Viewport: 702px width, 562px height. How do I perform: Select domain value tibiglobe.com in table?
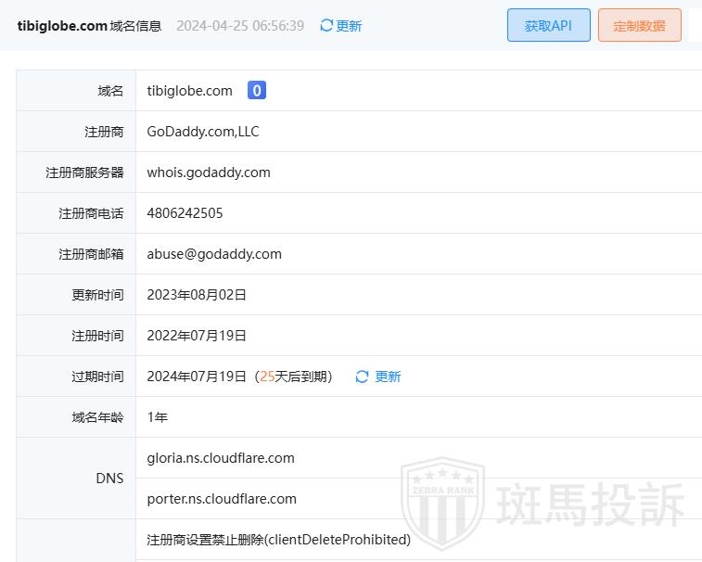coord(190,91)
